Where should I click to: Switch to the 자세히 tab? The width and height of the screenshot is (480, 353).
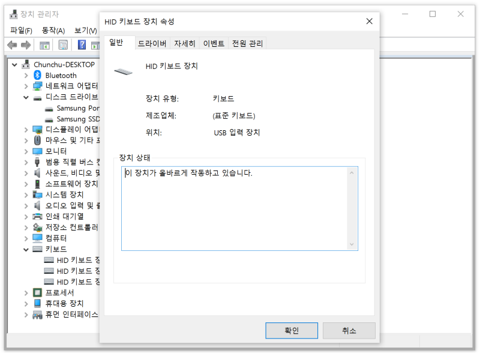pos(185,43)
